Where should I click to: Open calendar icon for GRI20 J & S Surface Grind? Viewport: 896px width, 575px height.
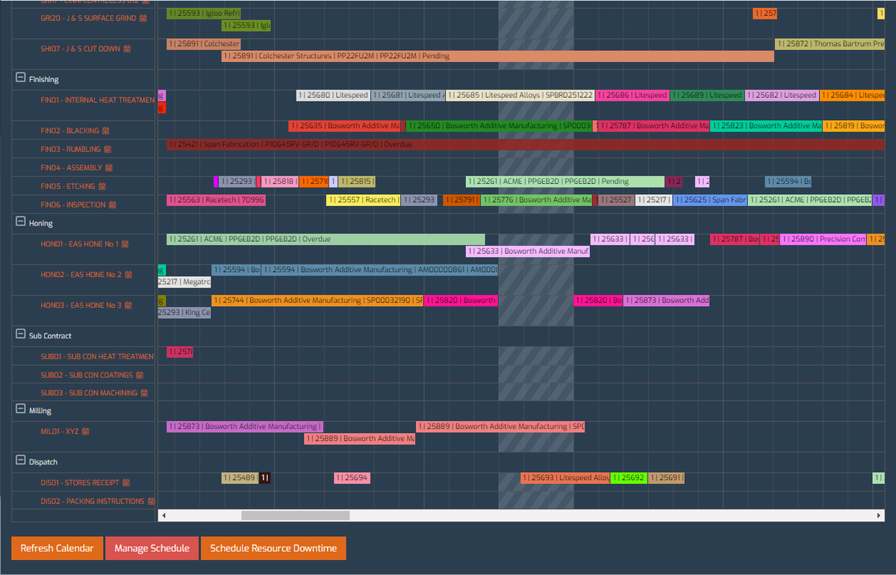143,18
